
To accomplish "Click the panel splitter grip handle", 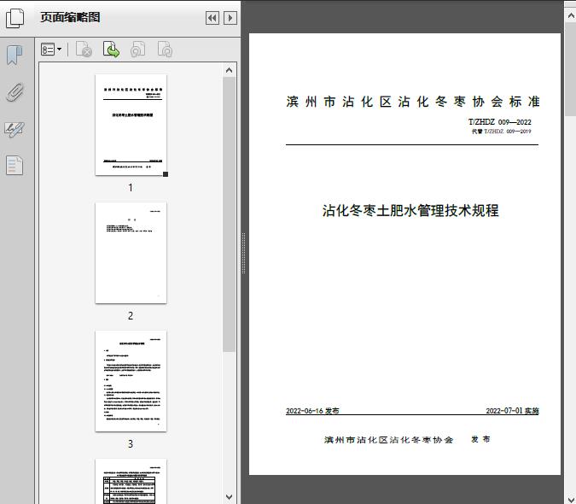I will [x=243, y=254].
